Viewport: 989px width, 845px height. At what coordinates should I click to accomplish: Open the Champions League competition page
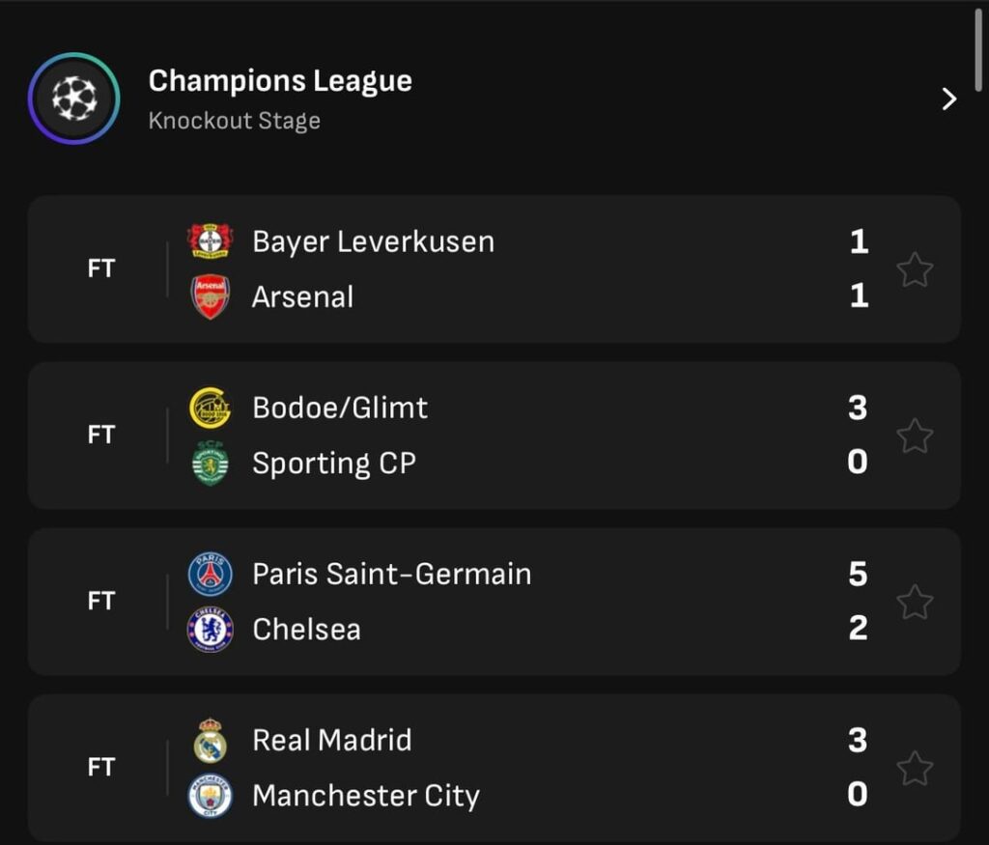[280, 81]
